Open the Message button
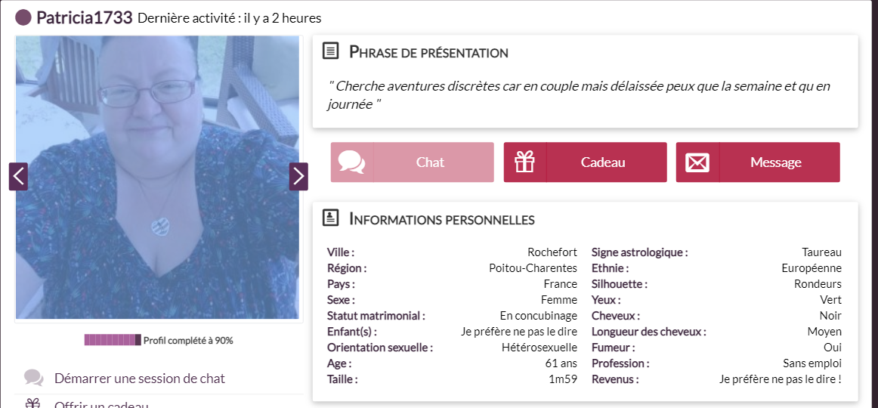 pyautogui.click(x=758, y=162)
